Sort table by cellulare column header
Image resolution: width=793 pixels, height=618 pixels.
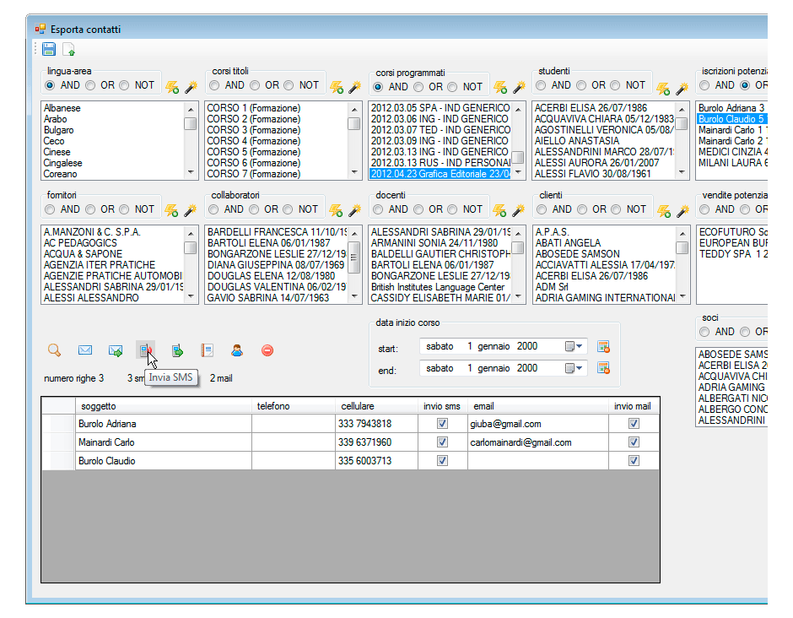click(376, 406)
